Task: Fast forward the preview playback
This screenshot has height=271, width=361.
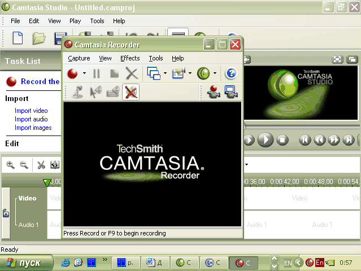Action: click(334, 139)
